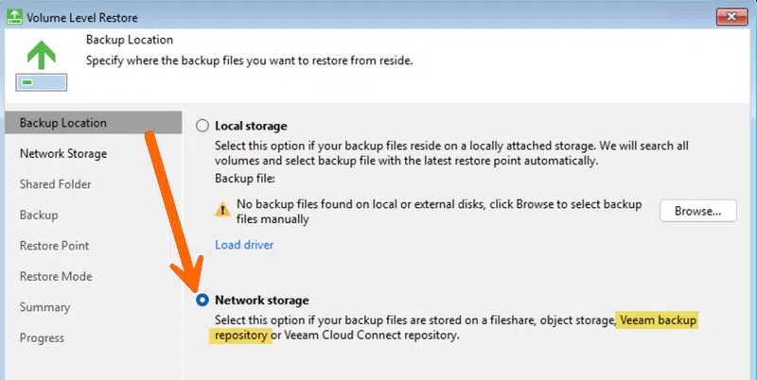Open the Restore Mode step
This screenshot has height=380, width=757.
point(56,276)
